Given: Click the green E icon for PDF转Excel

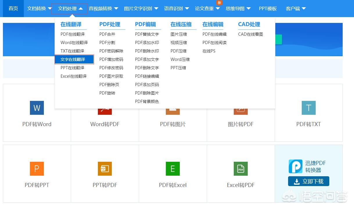Looking at the screenshot, I should click(173, 169).
